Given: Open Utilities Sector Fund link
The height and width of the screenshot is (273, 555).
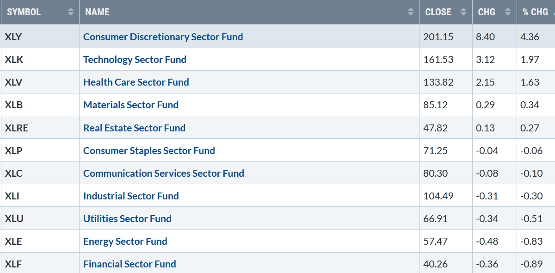Looking at the screenshot, I should [x=127, y=218].
